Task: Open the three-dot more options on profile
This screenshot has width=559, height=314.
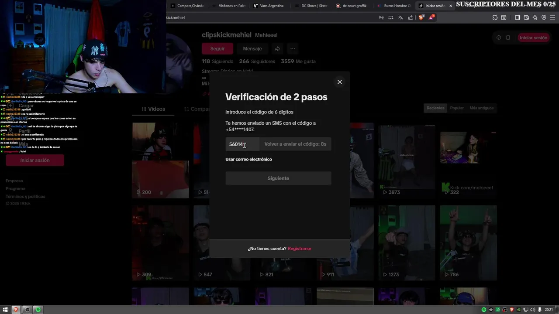Action: [293, 48]
